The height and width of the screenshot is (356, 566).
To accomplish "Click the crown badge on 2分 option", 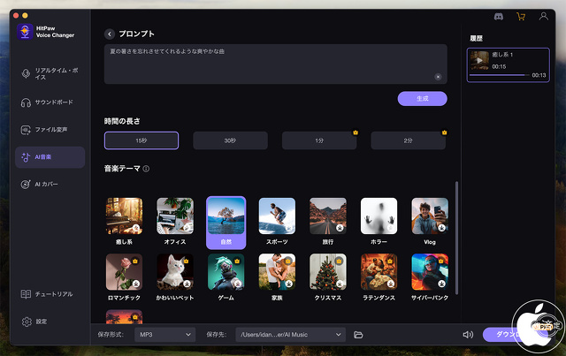I will click(444, 133).
